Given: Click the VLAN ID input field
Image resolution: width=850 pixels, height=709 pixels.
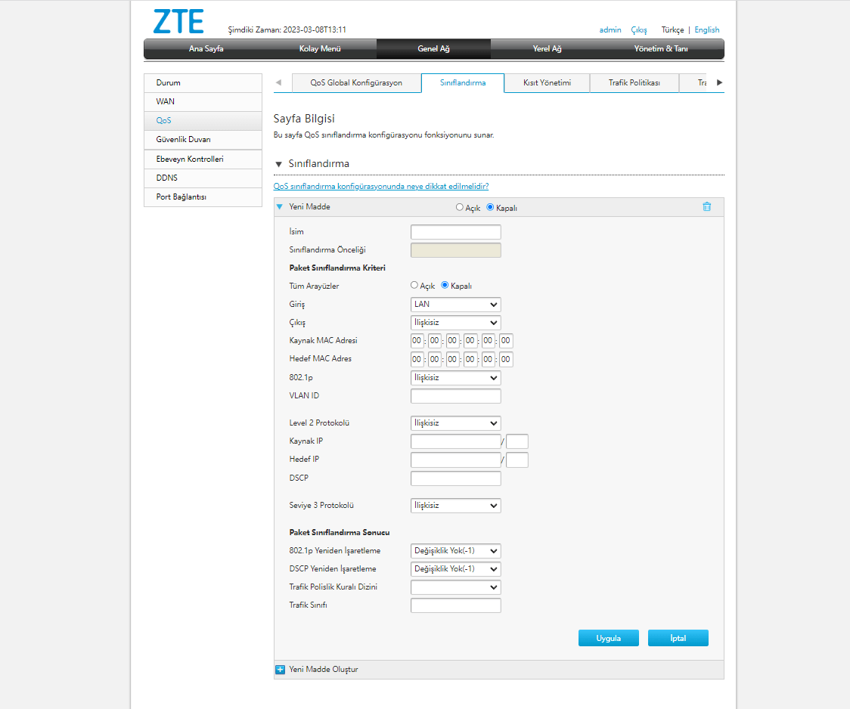Looking at the screenshot, I should [x=455, y=395].
